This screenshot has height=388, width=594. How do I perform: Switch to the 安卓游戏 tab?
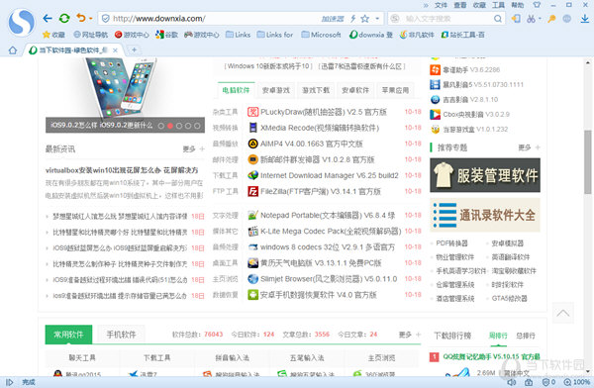click(276, 90)
